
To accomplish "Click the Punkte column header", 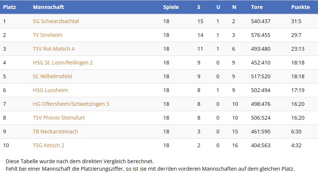I will [x=300, y=7].
